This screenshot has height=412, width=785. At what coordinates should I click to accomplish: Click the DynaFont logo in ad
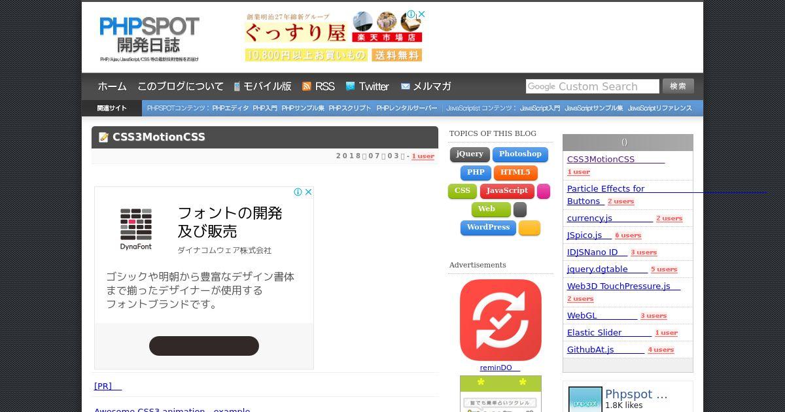click(x=136, y=229)
